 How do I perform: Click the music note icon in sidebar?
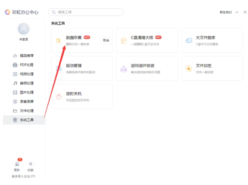point(15,83)
